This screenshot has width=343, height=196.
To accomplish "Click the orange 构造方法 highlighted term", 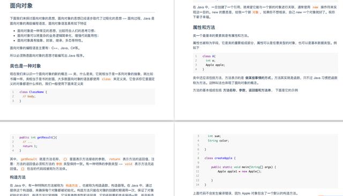I will pyautogui.click(x=72, y=185).
